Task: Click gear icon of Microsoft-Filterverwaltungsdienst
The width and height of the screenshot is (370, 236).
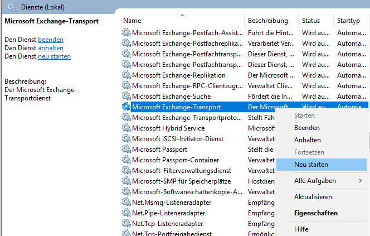Action: click(126, 171)
